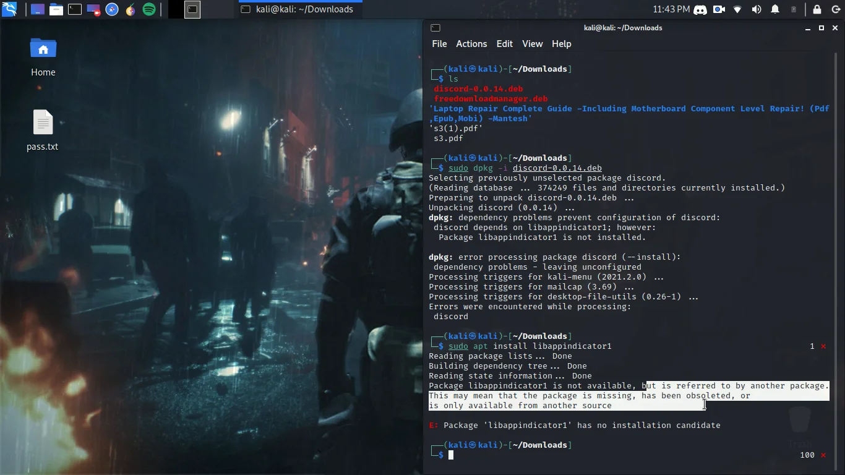Viewport: 845px width, 475px height.
Task: Click 'Processing triggers for mailcap' line
Action: [x=531, y=287]
